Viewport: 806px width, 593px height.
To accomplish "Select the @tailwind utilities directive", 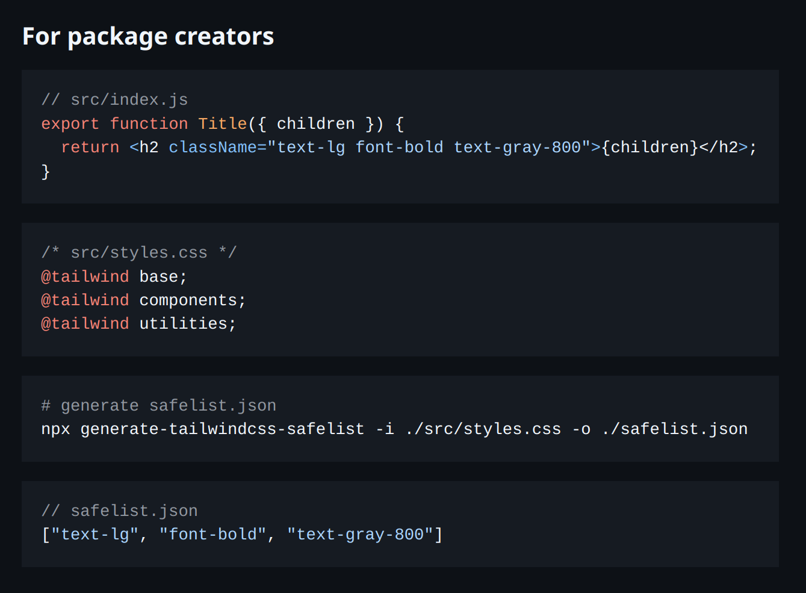I will pos(138,323).
